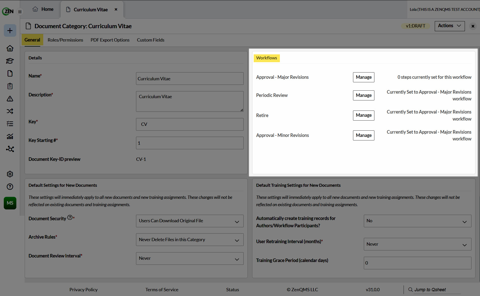This screenshot has height=296, width=480.
Task: Click the Lola test account name
Action: 444,10
